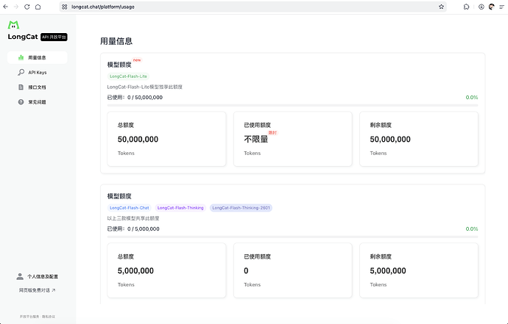
Task: Open the 网页版免费对话 link
Action: (37, 290)
